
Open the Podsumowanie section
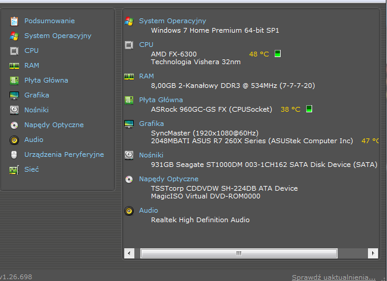pyautogui.click(x=49, y=21)
